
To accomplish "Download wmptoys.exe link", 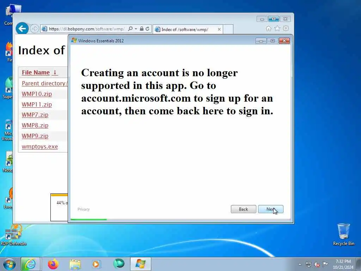I will pyautogui.click(x=39, y=146).
